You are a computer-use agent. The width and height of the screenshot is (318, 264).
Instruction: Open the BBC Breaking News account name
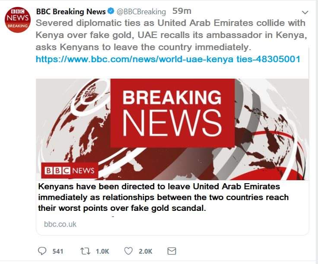point(71,11)
